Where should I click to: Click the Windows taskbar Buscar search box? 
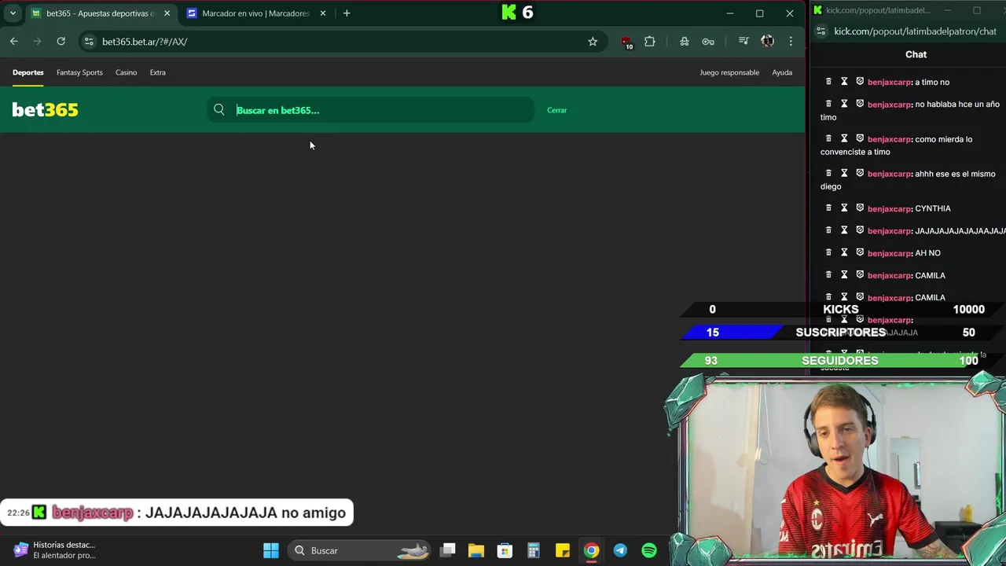pos(360,550)
